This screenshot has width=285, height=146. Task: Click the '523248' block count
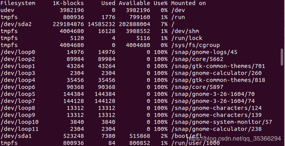click(x=74, y=136)
